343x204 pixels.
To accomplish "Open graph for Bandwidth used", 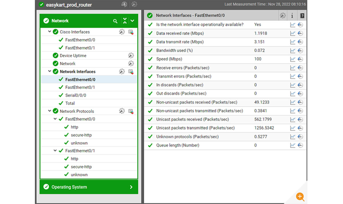I will click(x=293, y=51).
